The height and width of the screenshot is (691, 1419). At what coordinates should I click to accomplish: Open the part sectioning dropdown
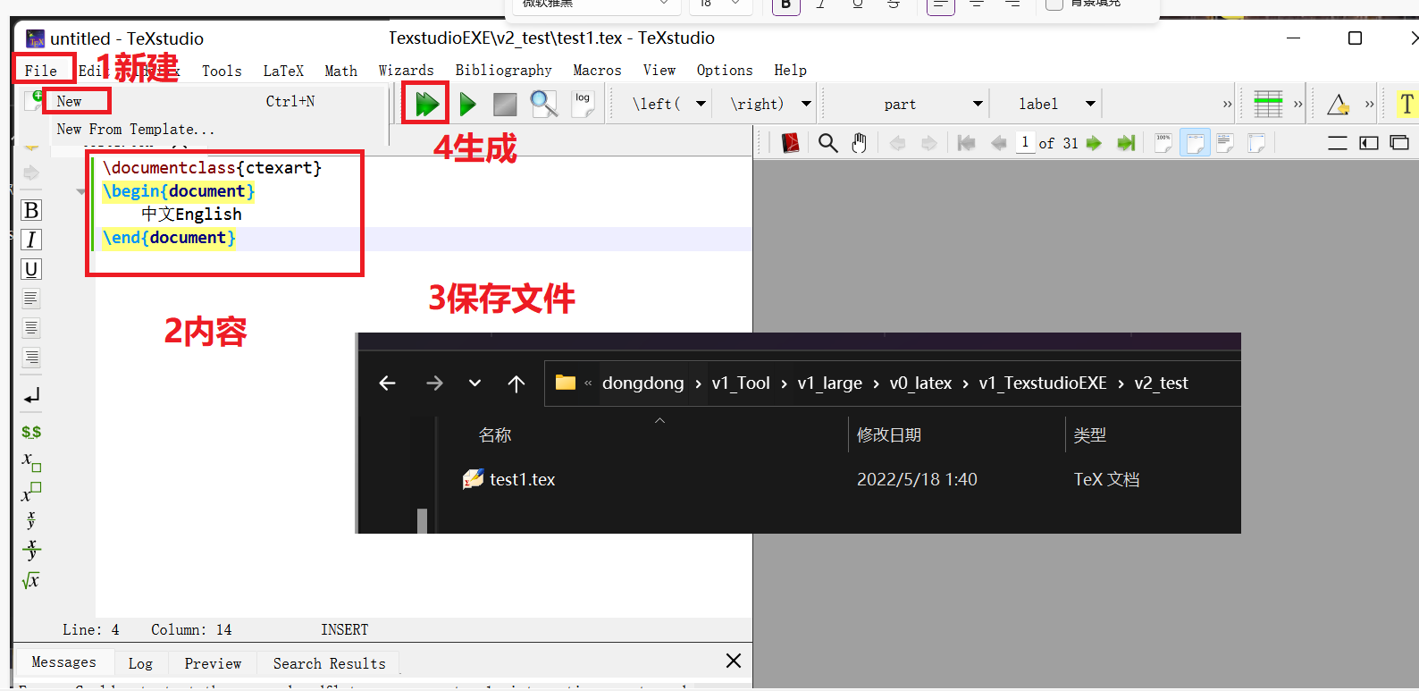[x=978, y=104]
